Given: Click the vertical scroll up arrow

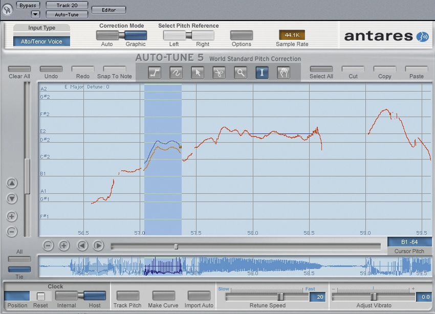Looking at the screenshot, I should (12, 183).
